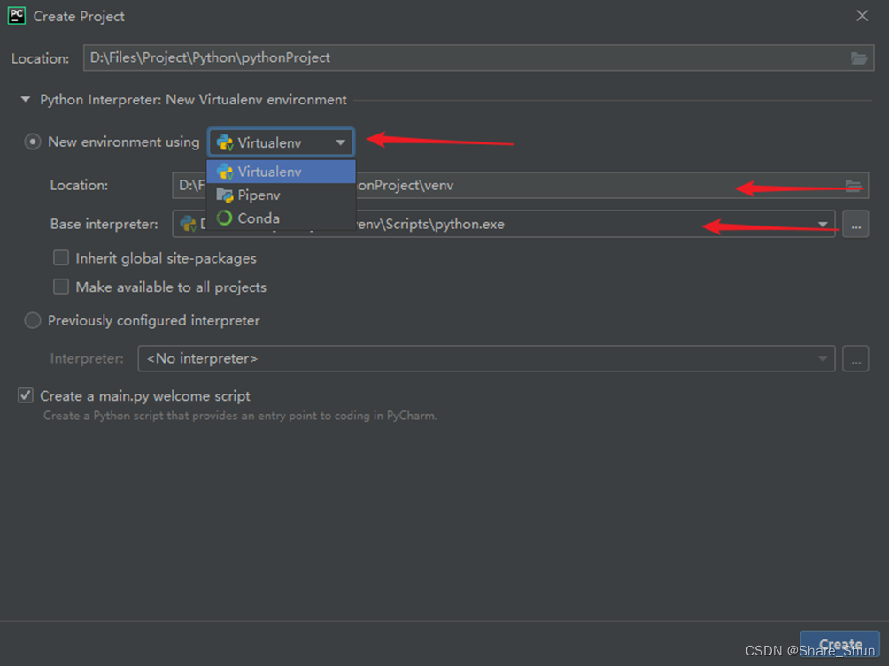The image size is (889, 666).
Task: Open the No interpreter dropdown
Action: click(486, 358)
